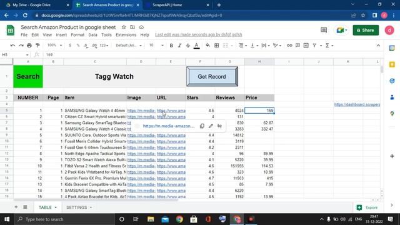This screenshot has height=225, width=400.
Task: Collapse the toolbar menus with caret
Action: click(378, 46)
